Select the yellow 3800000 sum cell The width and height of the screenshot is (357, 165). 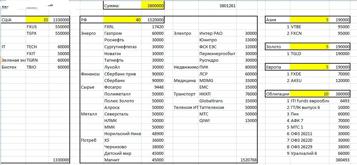153,6
